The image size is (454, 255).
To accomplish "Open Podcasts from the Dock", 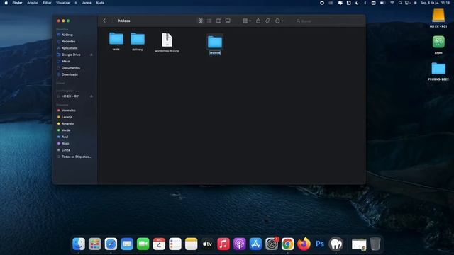I will [240, 244].
